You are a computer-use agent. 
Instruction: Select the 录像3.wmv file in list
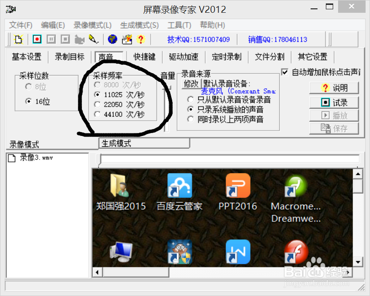(x=30, y=158)
